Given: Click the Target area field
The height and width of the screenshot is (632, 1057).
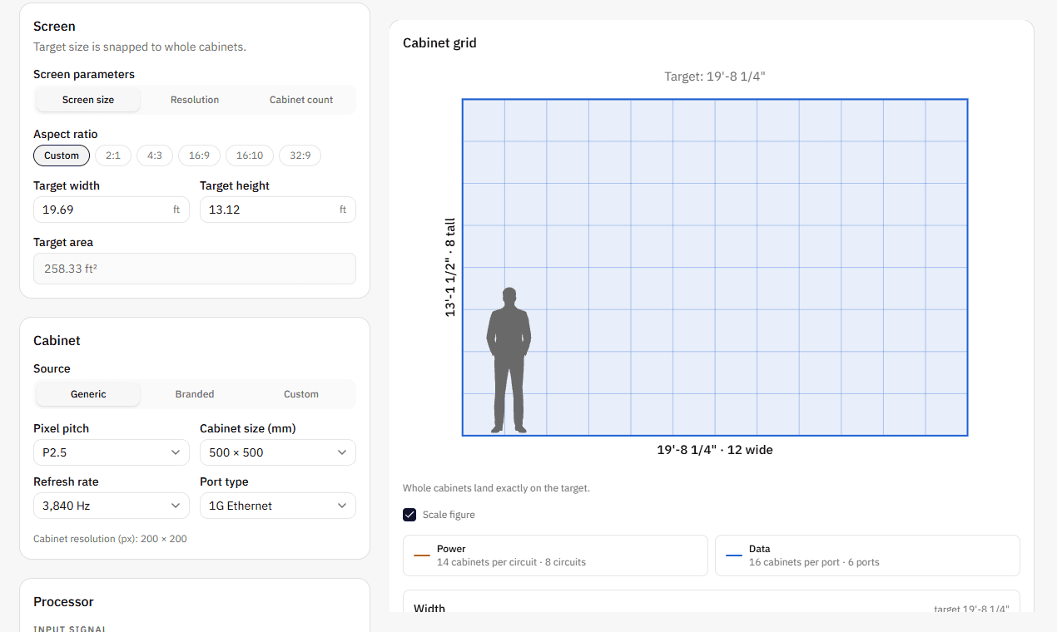Looking at the screenshot, I should 195,269.
